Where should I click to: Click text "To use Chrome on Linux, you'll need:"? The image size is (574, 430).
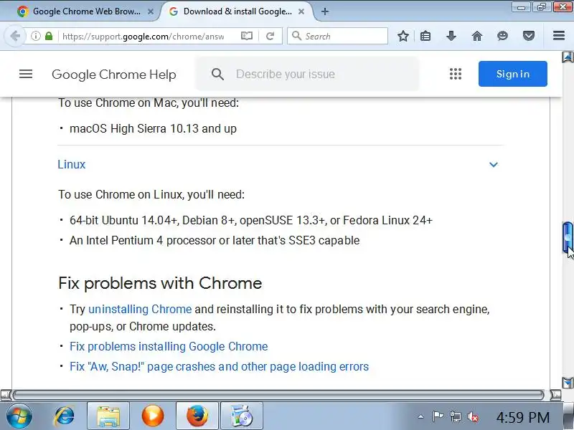coord(151,194)
